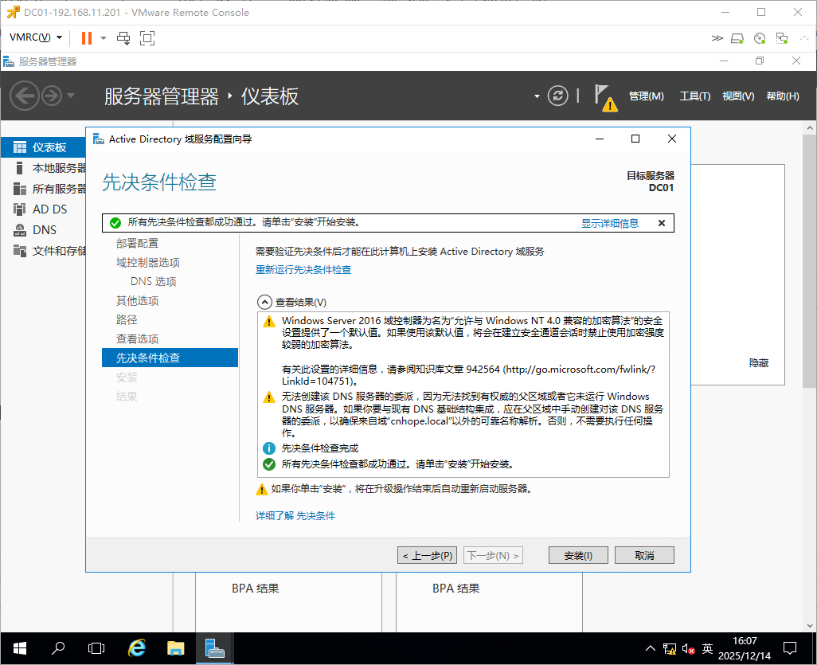Click the VMRC hard disk device icon
Image resolution: width=817 pixels, height=665 pixels.
(x=737, y=38)
